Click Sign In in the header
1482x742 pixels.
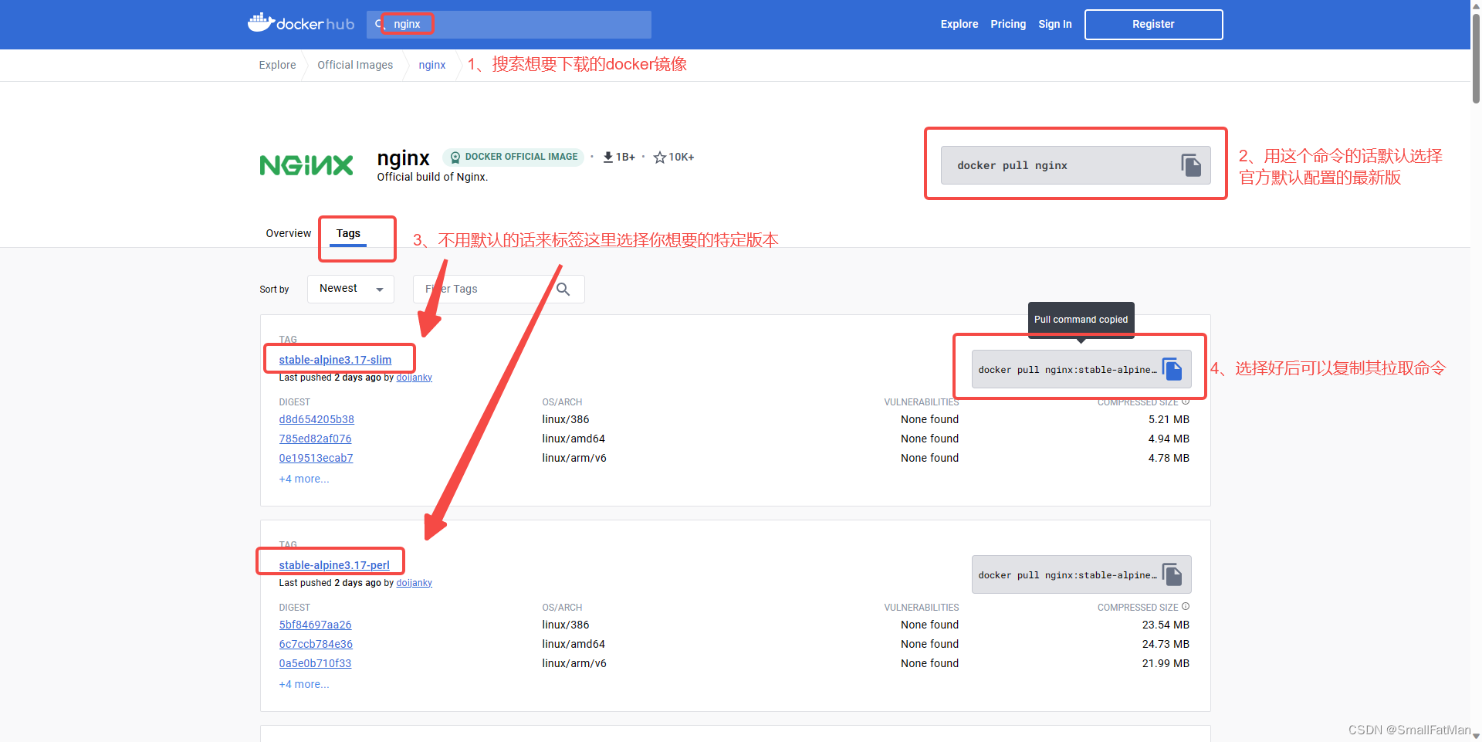click(1055, 24)
